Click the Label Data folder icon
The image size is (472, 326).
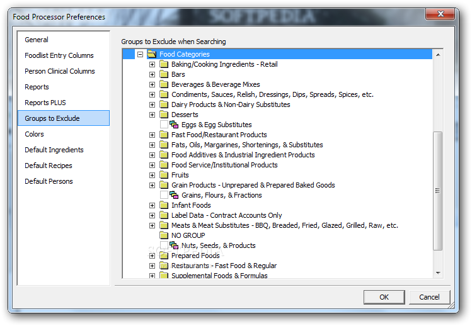point(164,215)
